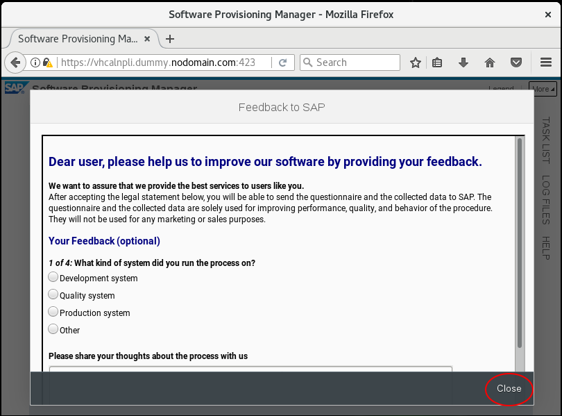Click the feedback form vertical scrollbar
Screen dimensions: 562x416
click(520, 242)
